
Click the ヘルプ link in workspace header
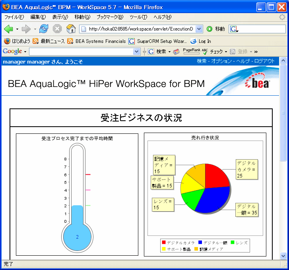[243, 61]
